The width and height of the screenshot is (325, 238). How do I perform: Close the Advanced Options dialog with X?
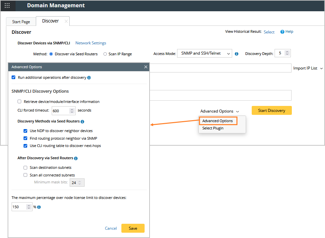[146, 67]
